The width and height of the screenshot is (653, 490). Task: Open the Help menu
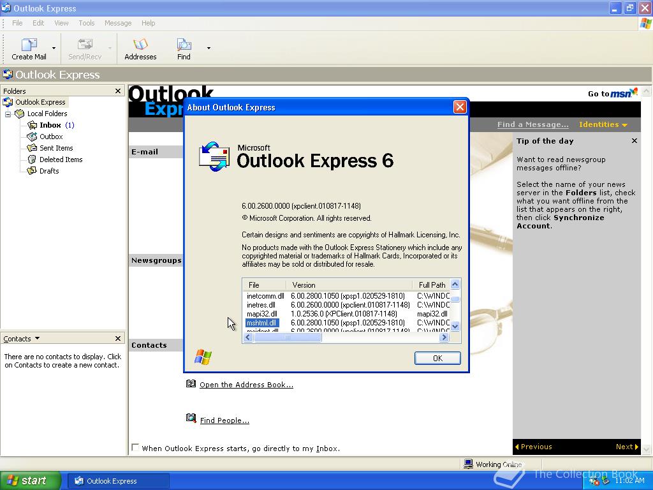tap(148, 23)
